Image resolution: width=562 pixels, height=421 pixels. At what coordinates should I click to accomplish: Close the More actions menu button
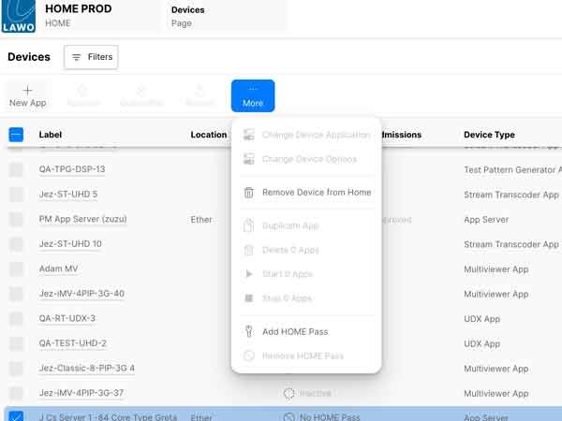click(x=253, y=96)
